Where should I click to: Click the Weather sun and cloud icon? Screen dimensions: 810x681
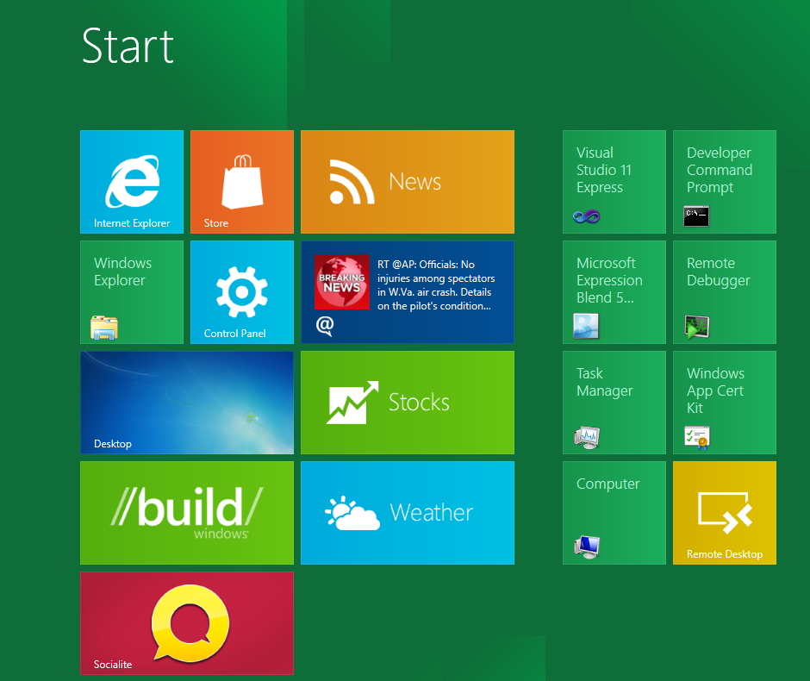(352, 513)
